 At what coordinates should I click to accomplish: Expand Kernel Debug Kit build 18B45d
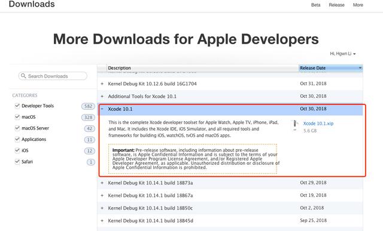tap(102, 221)
